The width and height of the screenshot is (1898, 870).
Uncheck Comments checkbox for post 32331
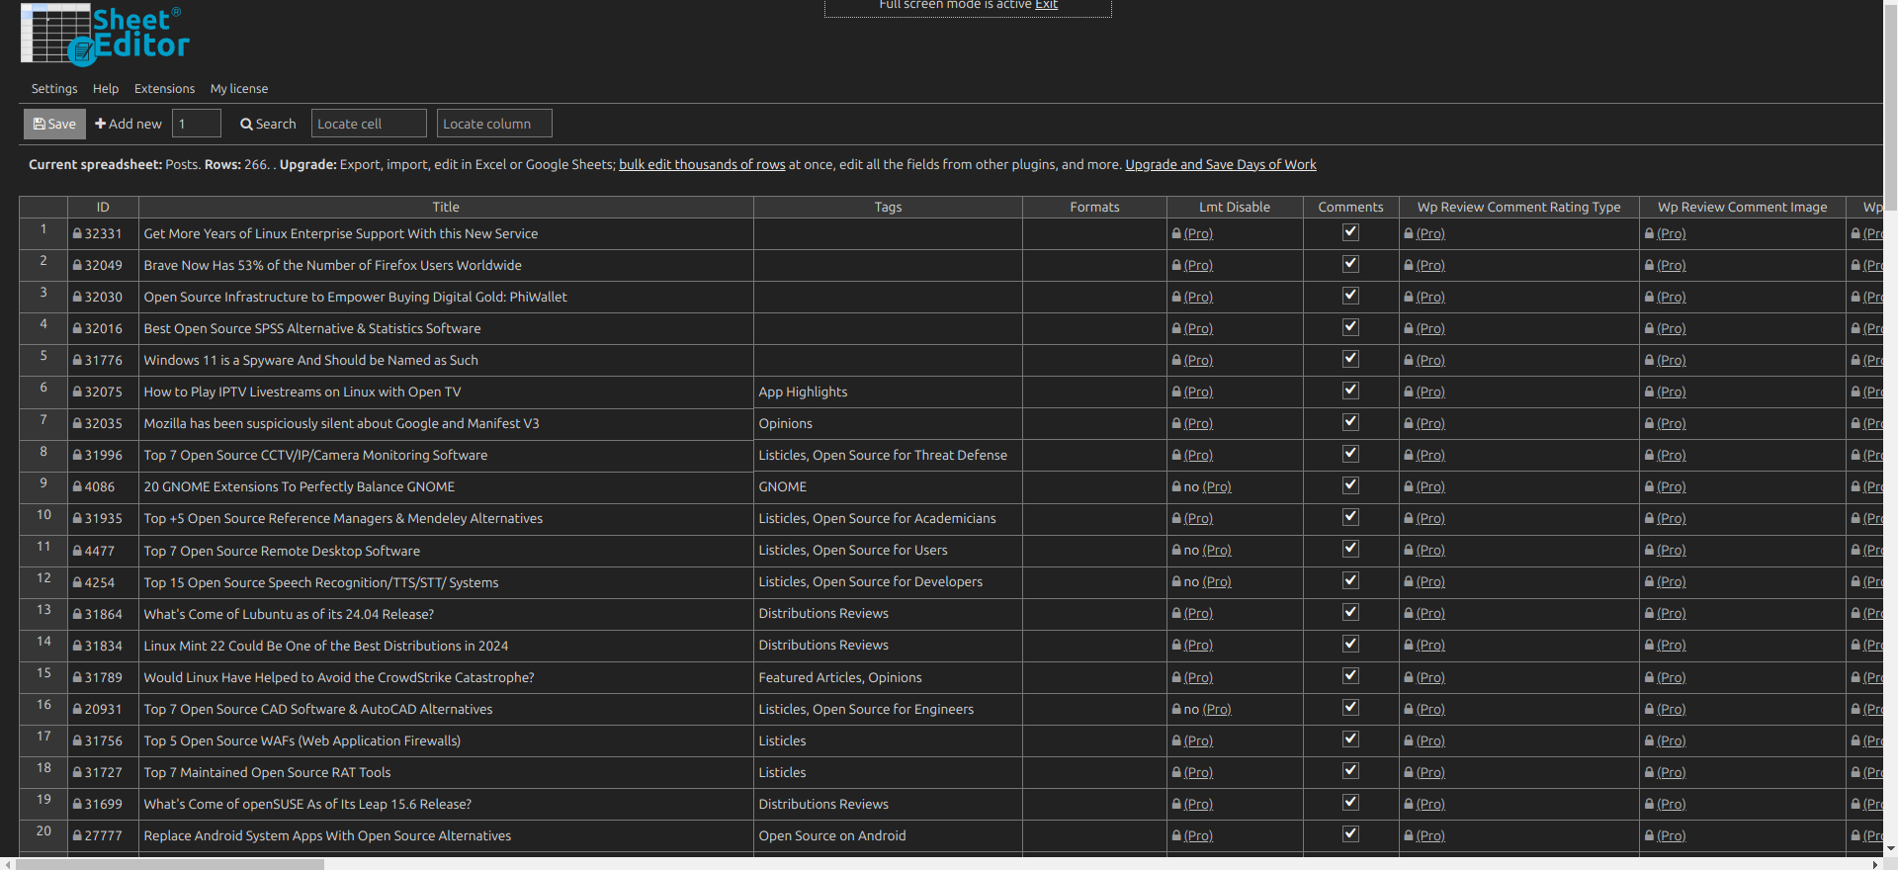click(x=1350, y=232)
